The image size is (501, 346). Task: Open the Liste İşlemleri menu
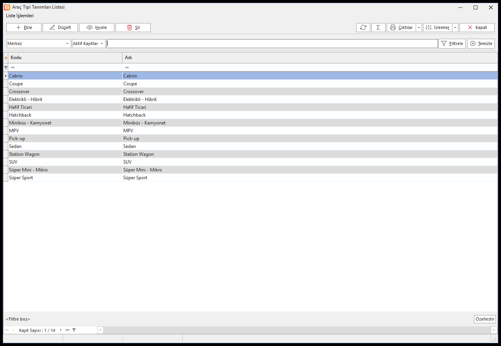point(20,16)
